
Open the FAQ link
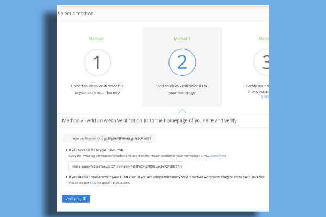click(93, 183)
